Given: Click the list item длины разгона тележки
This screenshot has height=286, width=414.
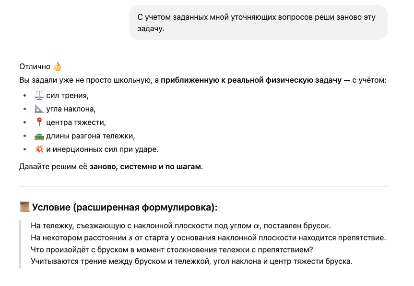Looking at the screenshot, I should point(90,136).
